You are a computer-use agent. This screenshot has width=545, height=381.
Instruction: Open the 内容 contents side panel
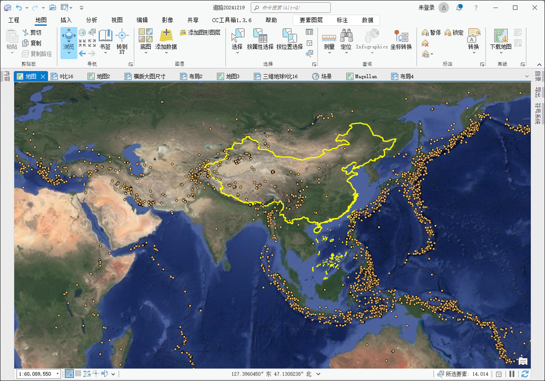(7, 77)
